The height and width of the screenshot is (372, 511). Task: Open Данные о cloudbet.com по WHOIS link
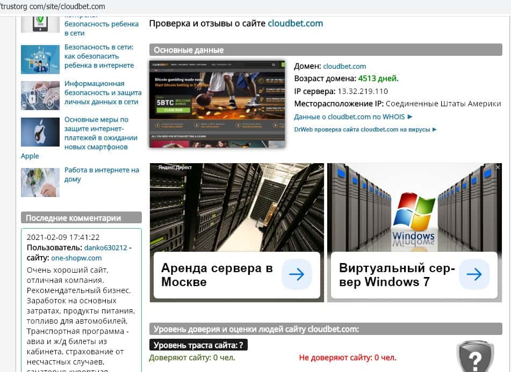pyautogui.click(x=353, y=117)
